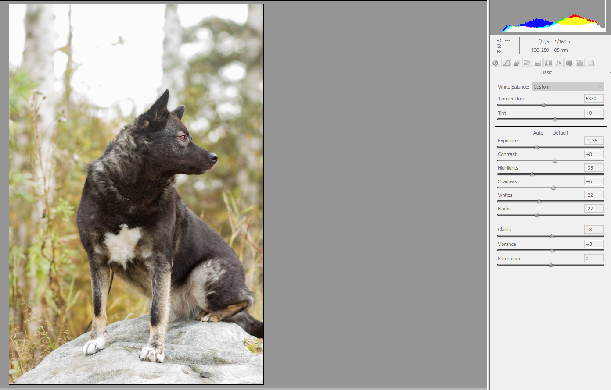Image resolution: width=611 pixels, height=390 pixels.
Task: Select the Tint value field
Action: click(x=593, y=113)
